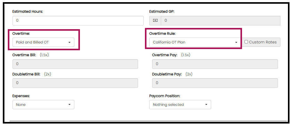The width and height of the screenshot is (292, 126).
Task: Open the Paycom Position dropdown
Action: [180, 105]
